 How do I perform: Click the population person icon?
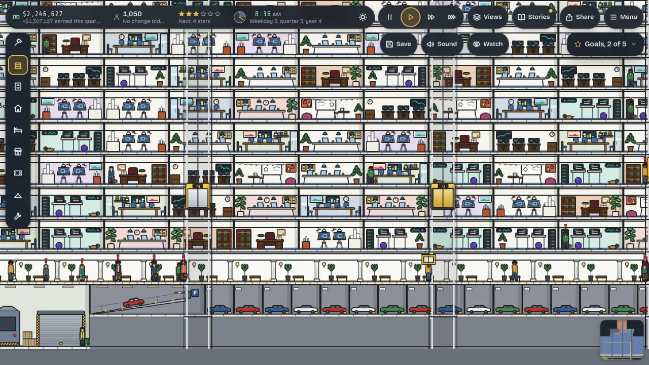(116, 17)
